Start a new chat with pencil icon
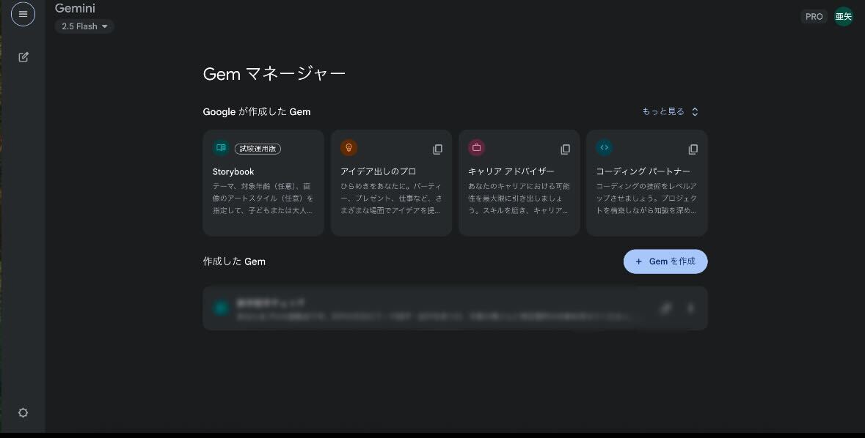This screenshot has width=865, height=438. (x=23, y=56)
